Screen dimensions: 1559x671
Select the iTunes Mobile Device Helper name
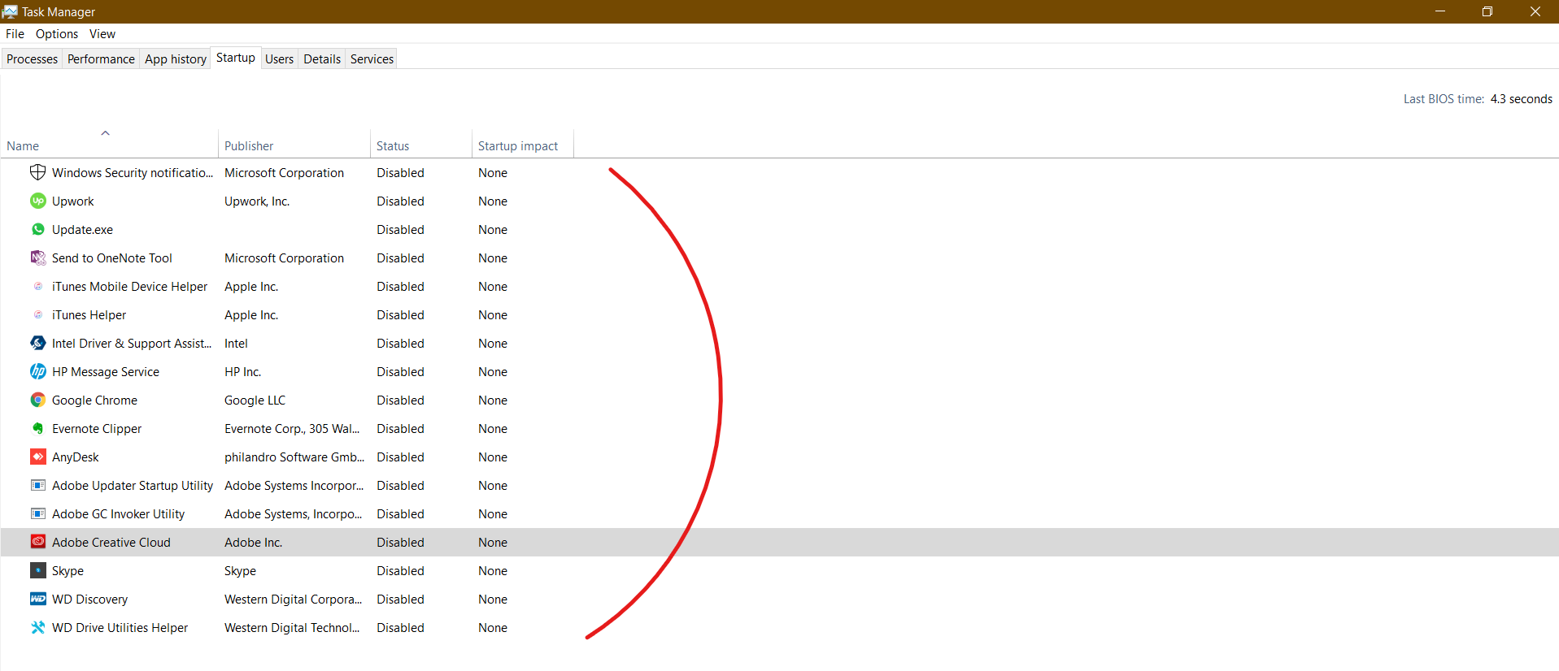[x=129, y=286]
